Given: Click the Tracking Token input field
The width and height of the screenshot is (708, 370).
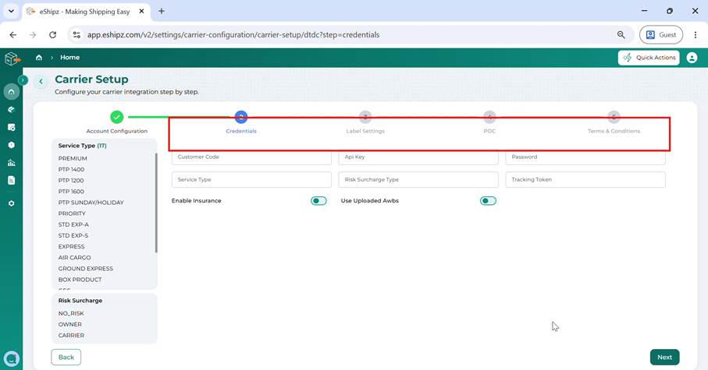Looking at the screenshot, I should [x=585, y=179].
